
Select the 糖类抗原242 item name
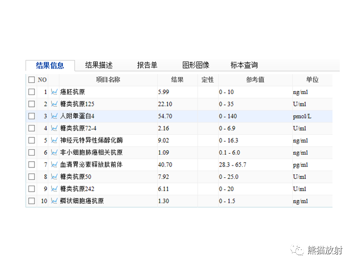pos(77,189)
